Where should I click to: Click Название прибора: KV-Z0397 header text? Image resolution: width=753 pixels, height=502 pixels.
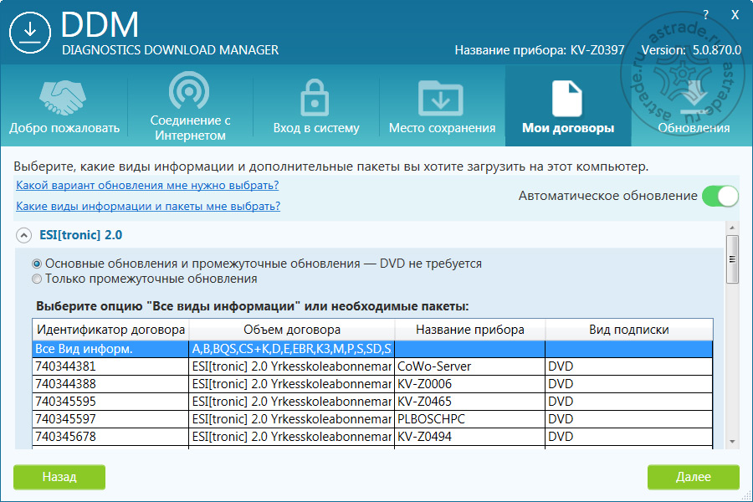click(540, 50)
